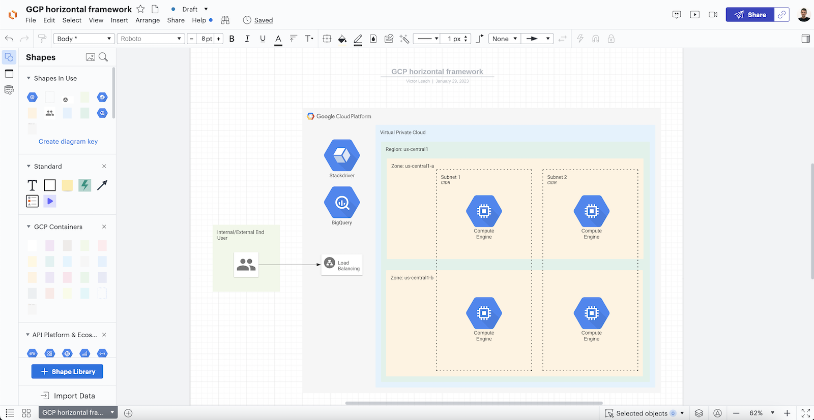Close the GCP Containers library
Screen dimensions: 814x420
pyautogui.click(x=104, y=227)
